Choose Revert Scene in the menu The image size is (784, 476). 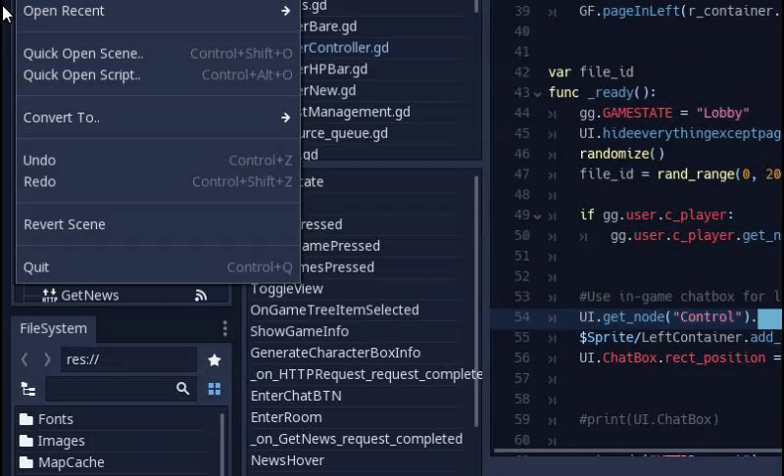[158, 224]
